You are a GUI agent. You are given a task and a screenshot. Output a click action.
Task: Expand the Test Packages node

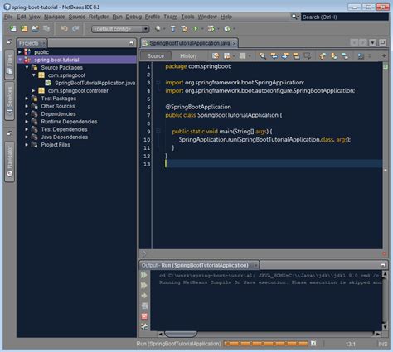27,99
